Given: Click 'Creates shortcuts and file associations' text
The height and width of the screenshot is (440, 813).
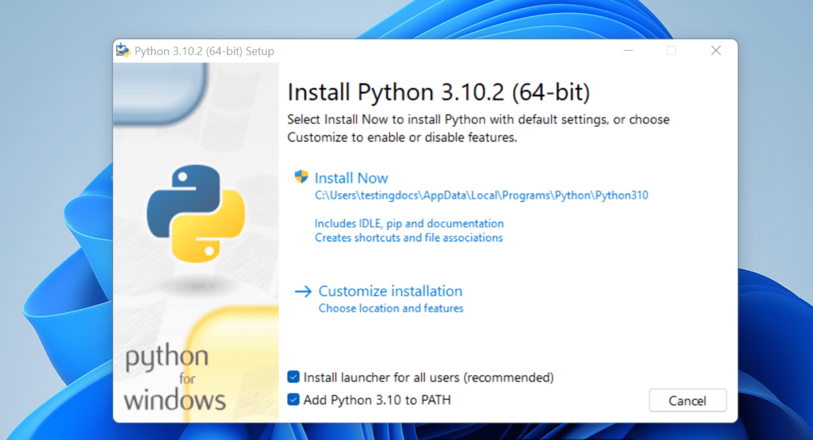Looking at the screenshot, I should (x=409, y=237).
